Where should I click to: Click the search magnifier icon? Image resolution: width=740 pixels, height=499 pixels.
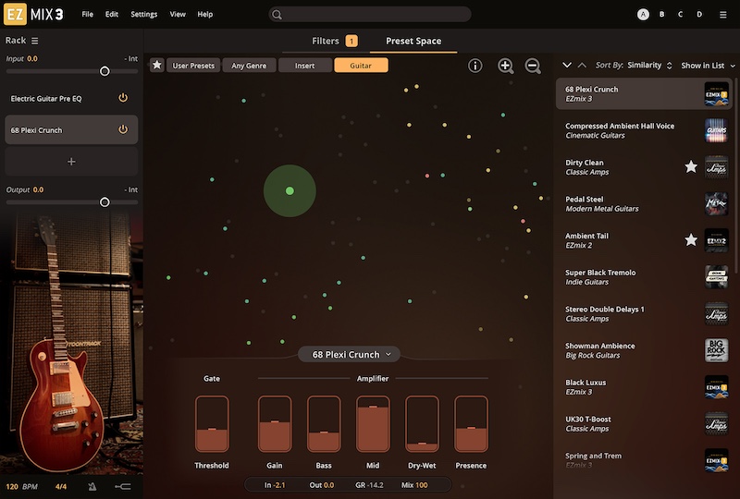(x=277, y=15)
